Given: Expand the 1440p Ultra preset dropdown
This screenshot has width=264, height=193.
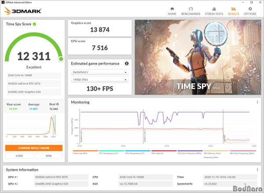Looking at the screenshot, I should click(100, 80).
